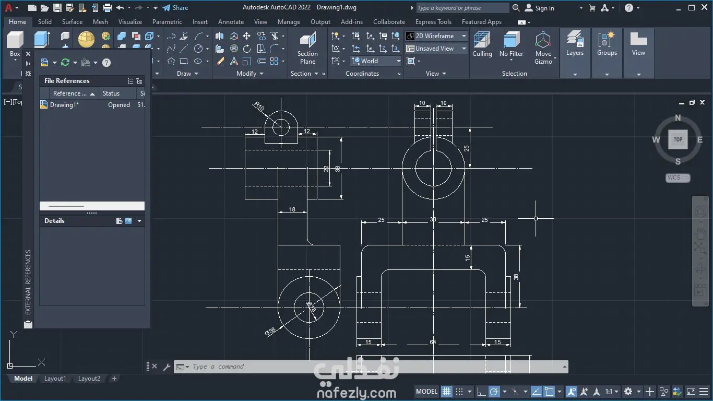Pick the Move tool in Modify panel

click(x=247, y=36)
